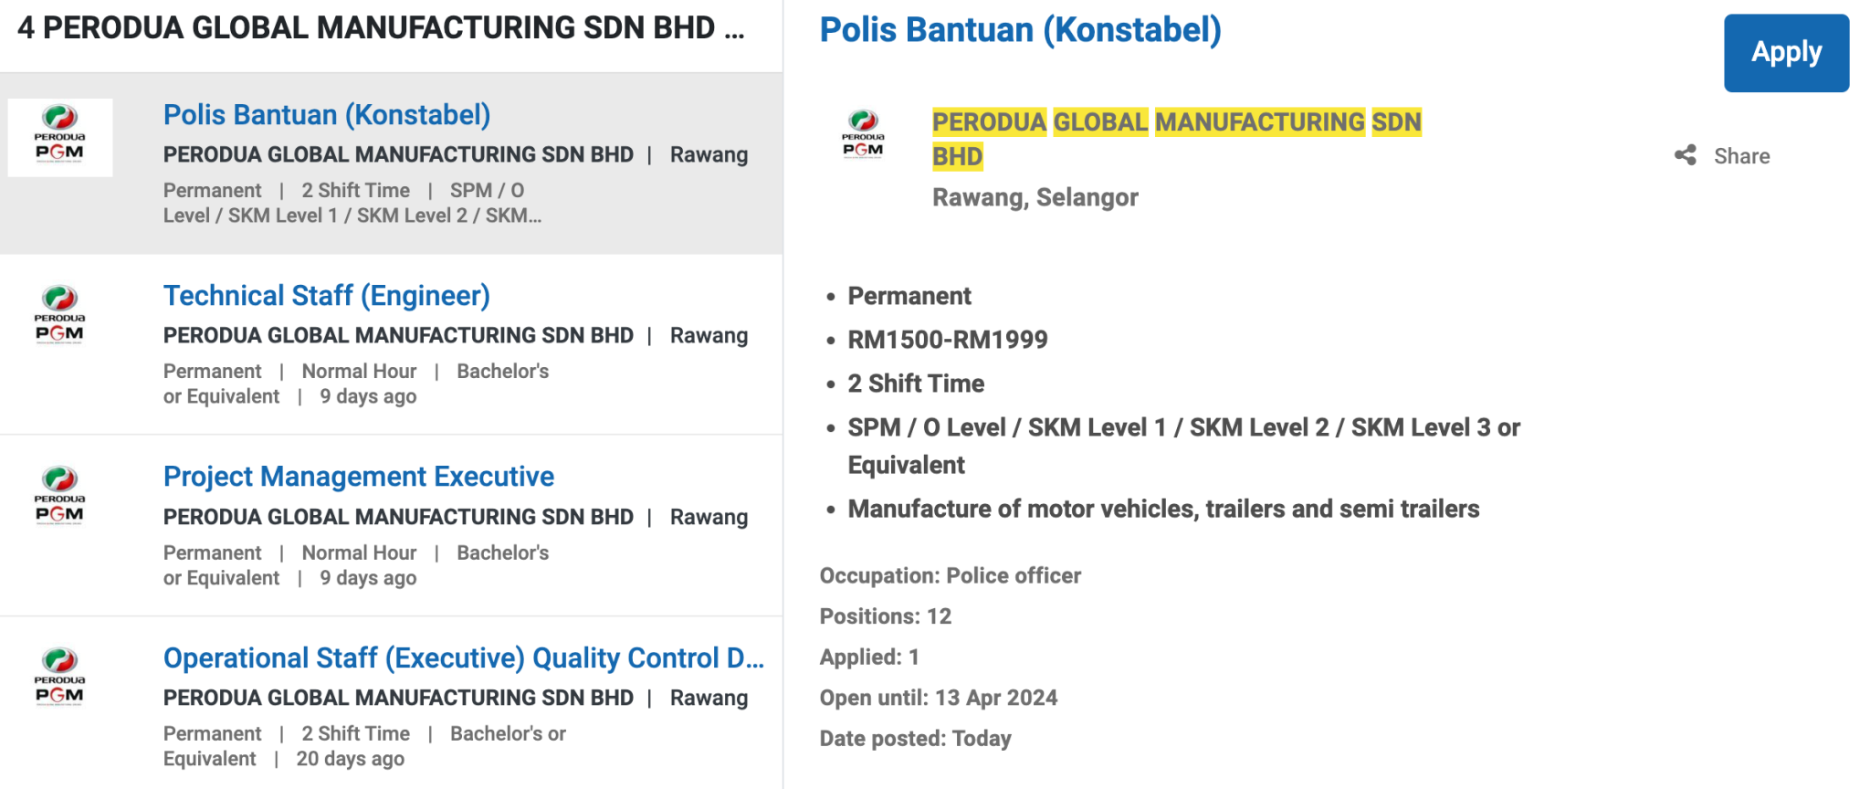Click the PGM logo beside Project Management Executive

pos(59,496)
